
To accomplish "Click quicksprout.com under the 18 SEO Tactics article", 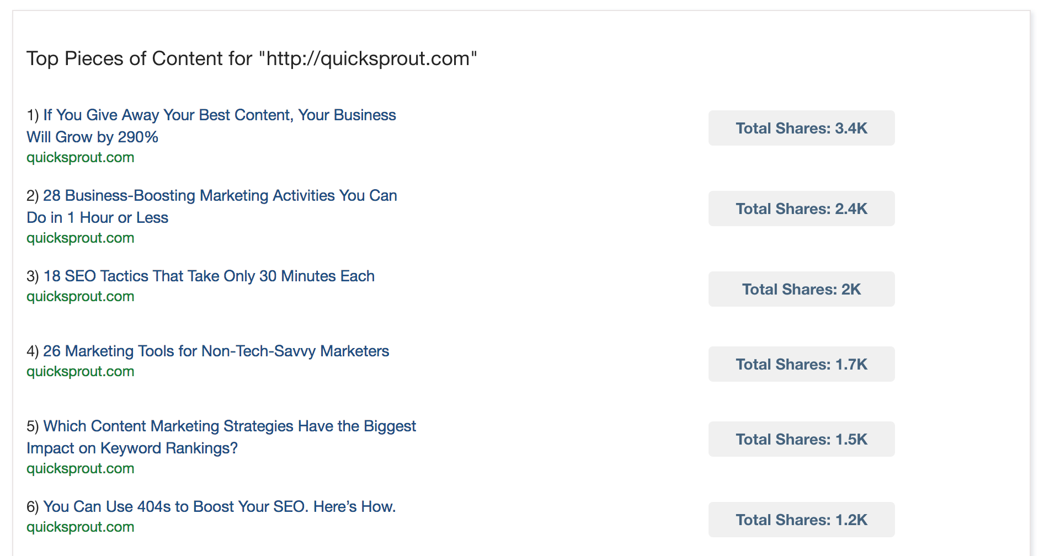I will point(81,297).
